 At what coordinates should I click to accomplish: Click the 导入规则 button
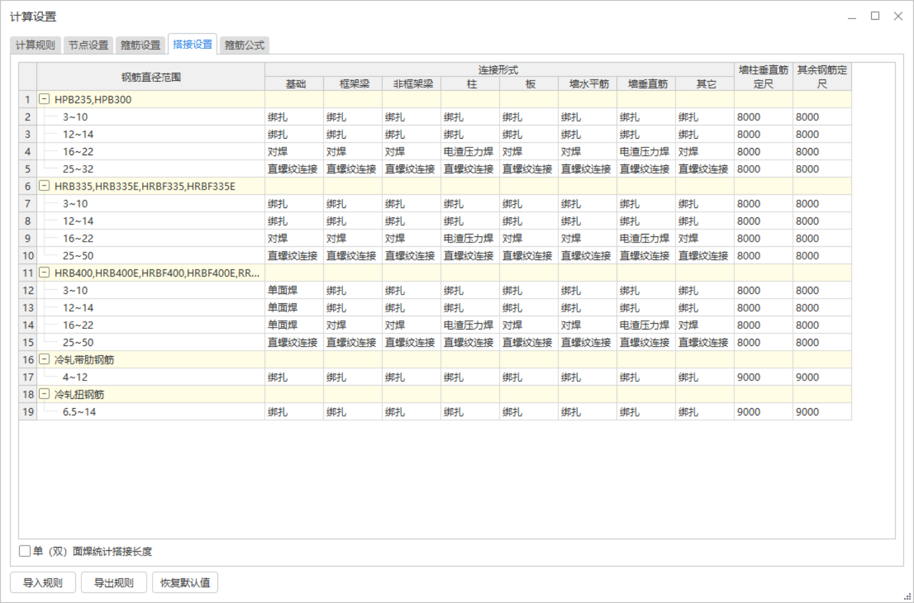tap(43, 583)
